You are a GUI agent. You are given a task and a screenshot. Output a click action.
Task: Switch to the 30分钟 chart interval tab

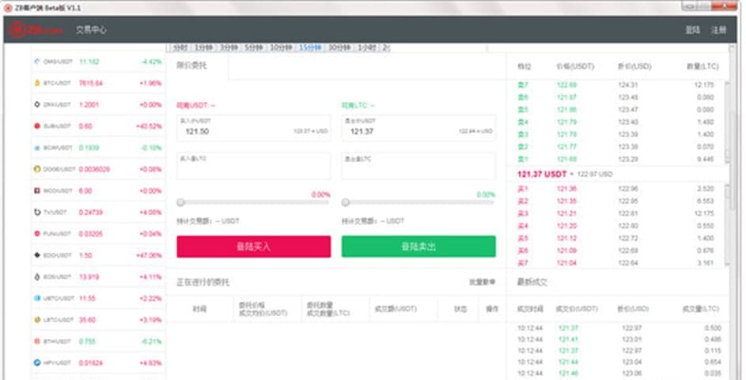pos(340,47)
